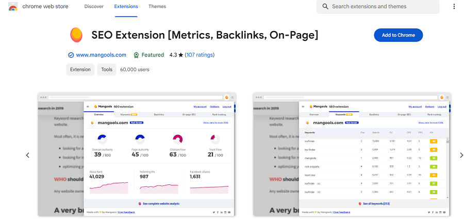Click the verified publisher badge icon
464x219 pixels.
click(71, 55)
